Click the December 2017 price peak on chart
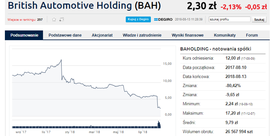The width and height of the screenshot is (274, 136). tap(61, 60)
